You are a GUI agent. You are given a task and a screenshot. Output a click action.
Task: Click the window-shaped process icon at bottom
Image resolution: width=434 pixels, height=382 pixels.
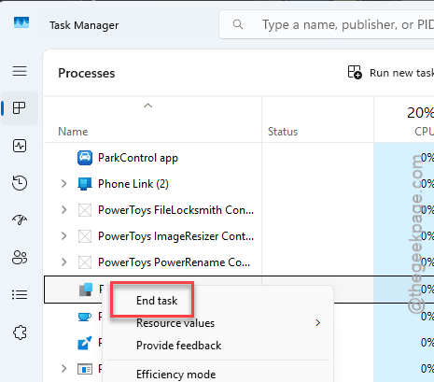coord(85,369)
